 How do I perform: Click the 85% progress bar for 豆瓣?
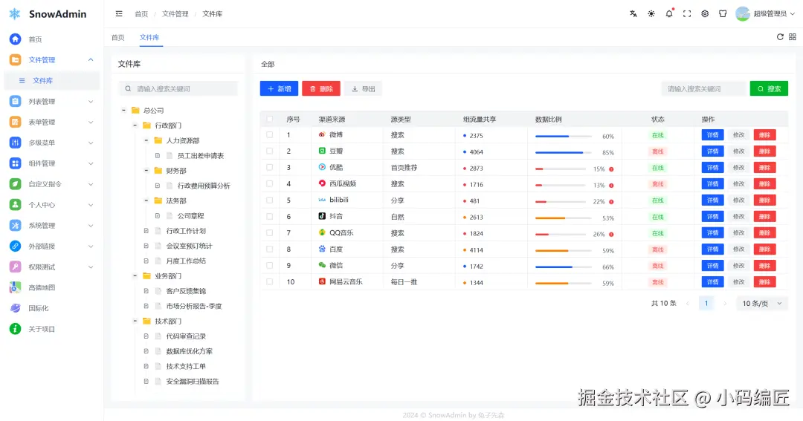[x=564, y=152]
